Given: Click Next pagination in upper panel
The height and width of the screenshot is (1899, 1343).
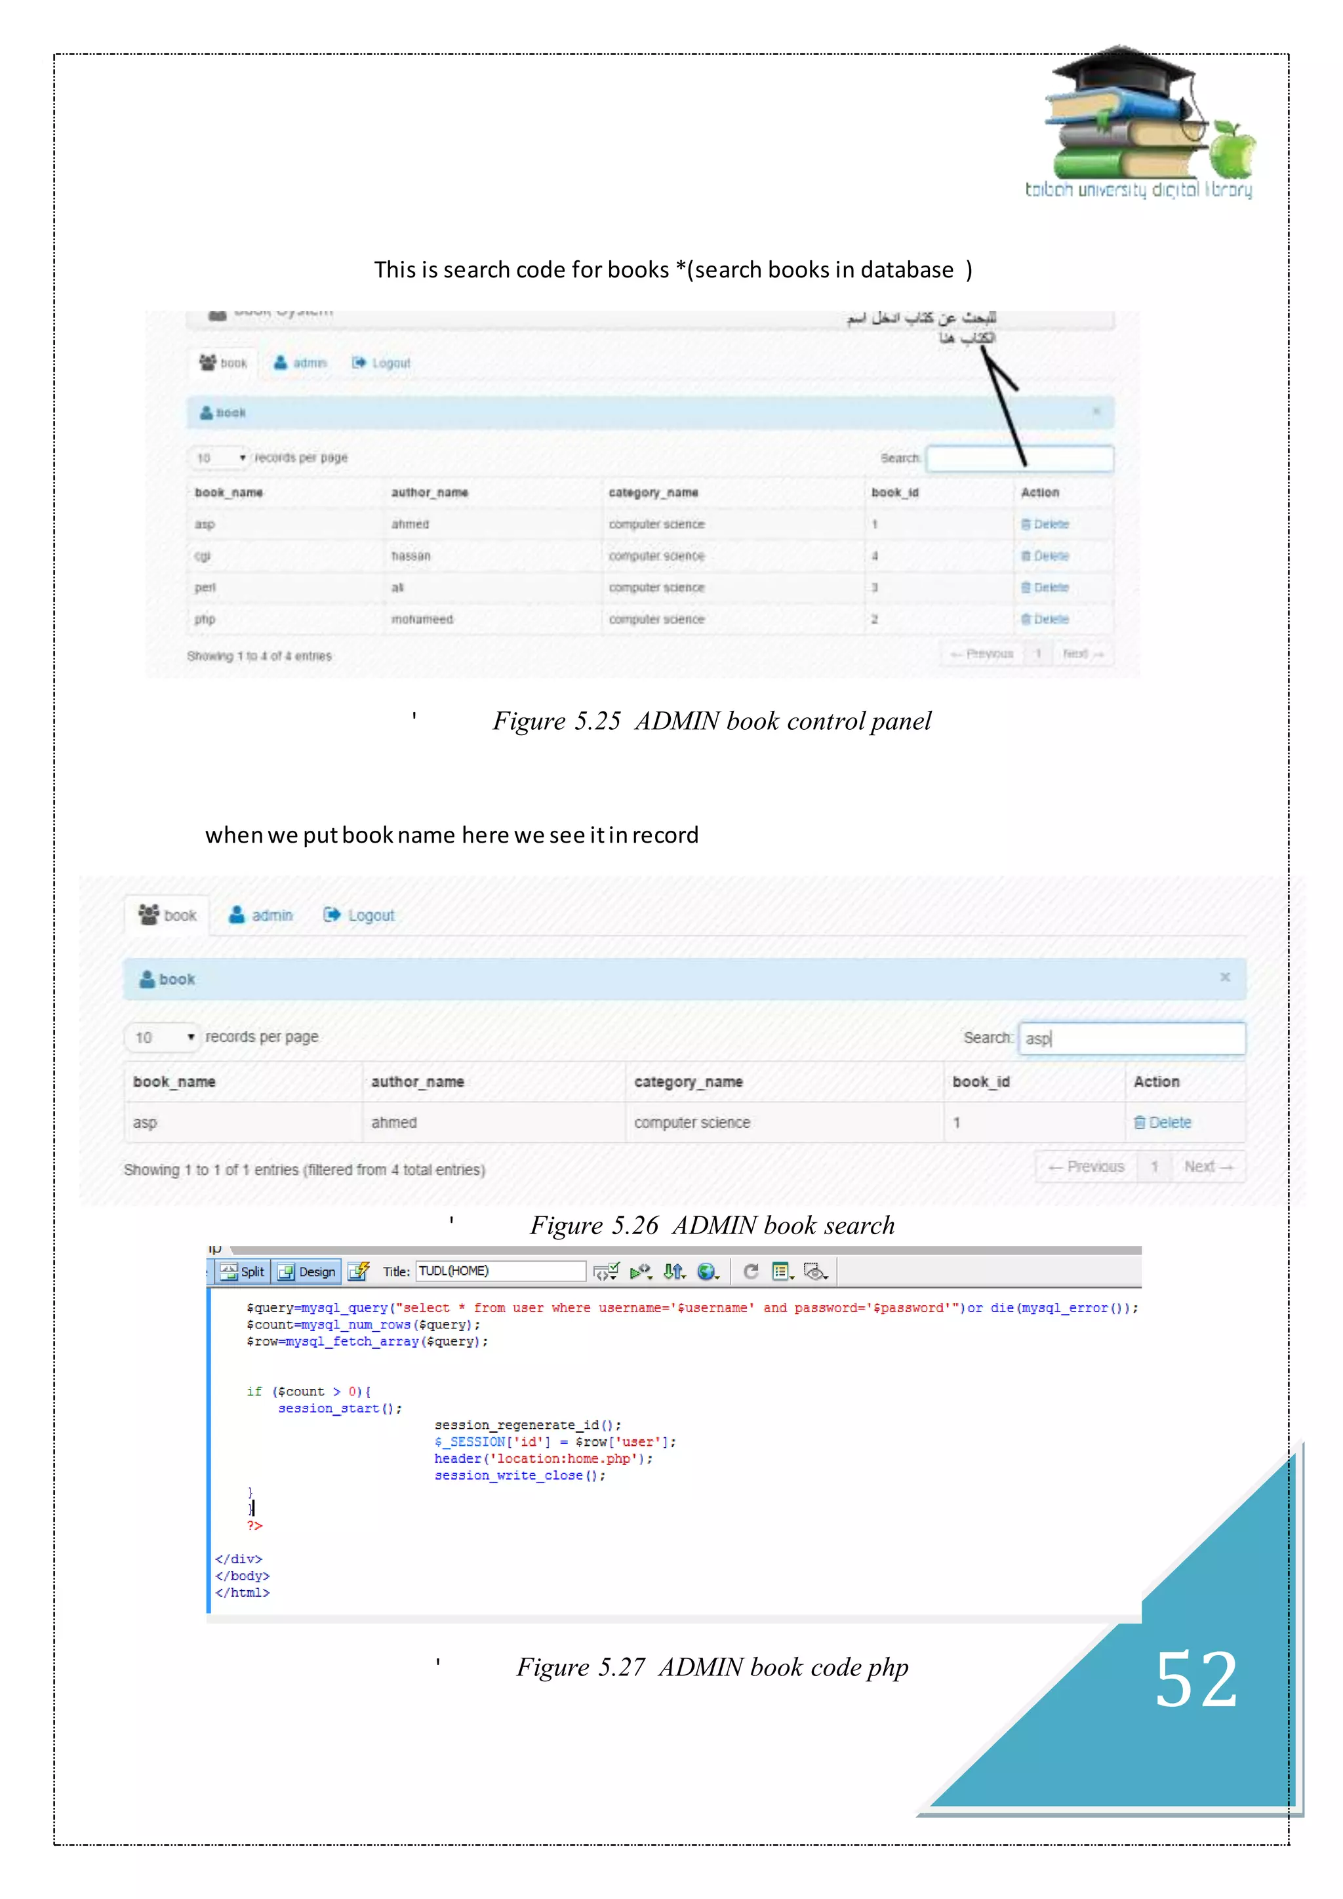Looking at the screenshot, I should [x=1083, y=653].
